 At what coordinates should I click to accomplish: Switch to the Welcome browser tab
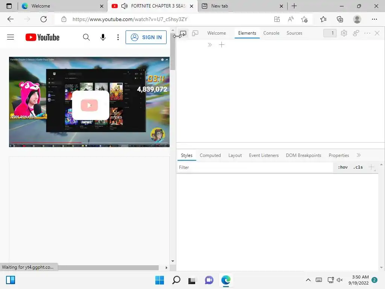point(62,6)
